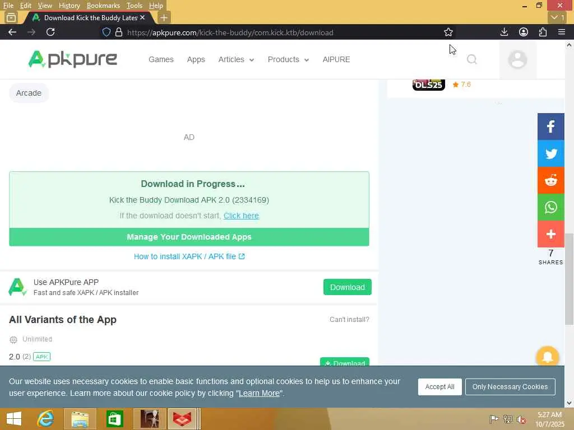Click the network icon in system tray
The width and height of the screenshot is (574, 430).
click(507, 419)
